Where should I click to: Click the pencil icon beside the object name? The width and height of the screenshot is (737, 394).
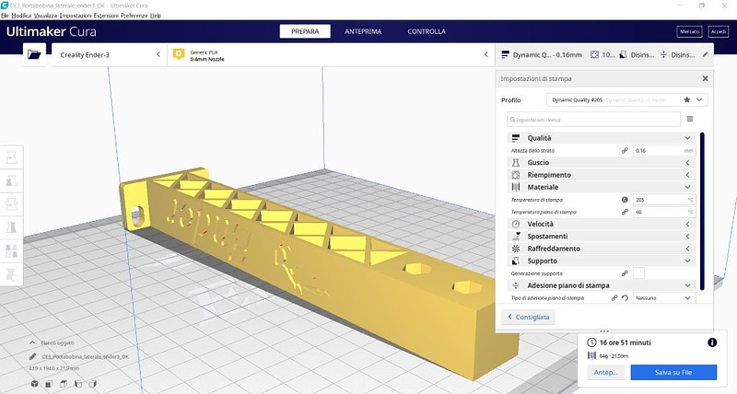(x=32, y=356)
